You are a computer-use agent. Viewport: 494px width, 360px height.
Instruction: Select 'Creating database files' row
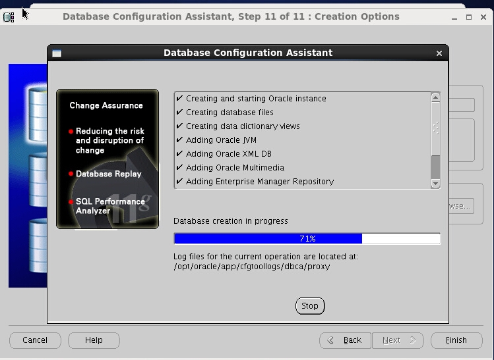click(303, 113)
